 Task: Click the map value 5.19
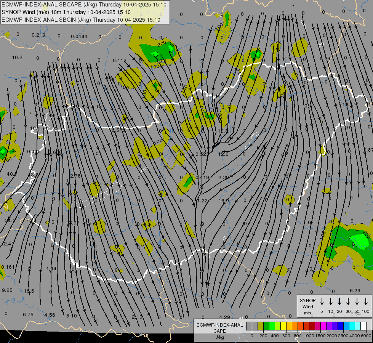tap(325, 59)
